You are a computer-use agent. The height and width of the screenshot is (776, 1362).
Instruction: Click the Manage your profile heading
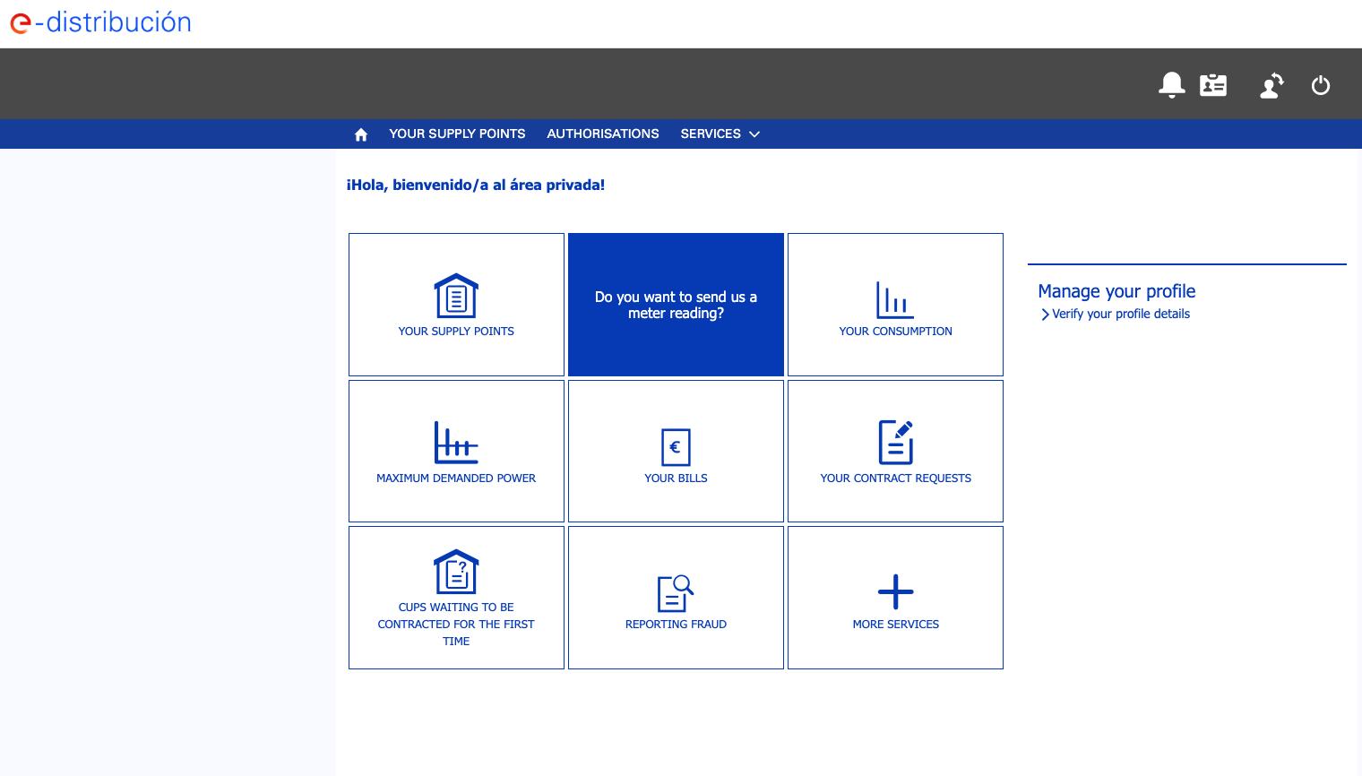pos(1116,291)
